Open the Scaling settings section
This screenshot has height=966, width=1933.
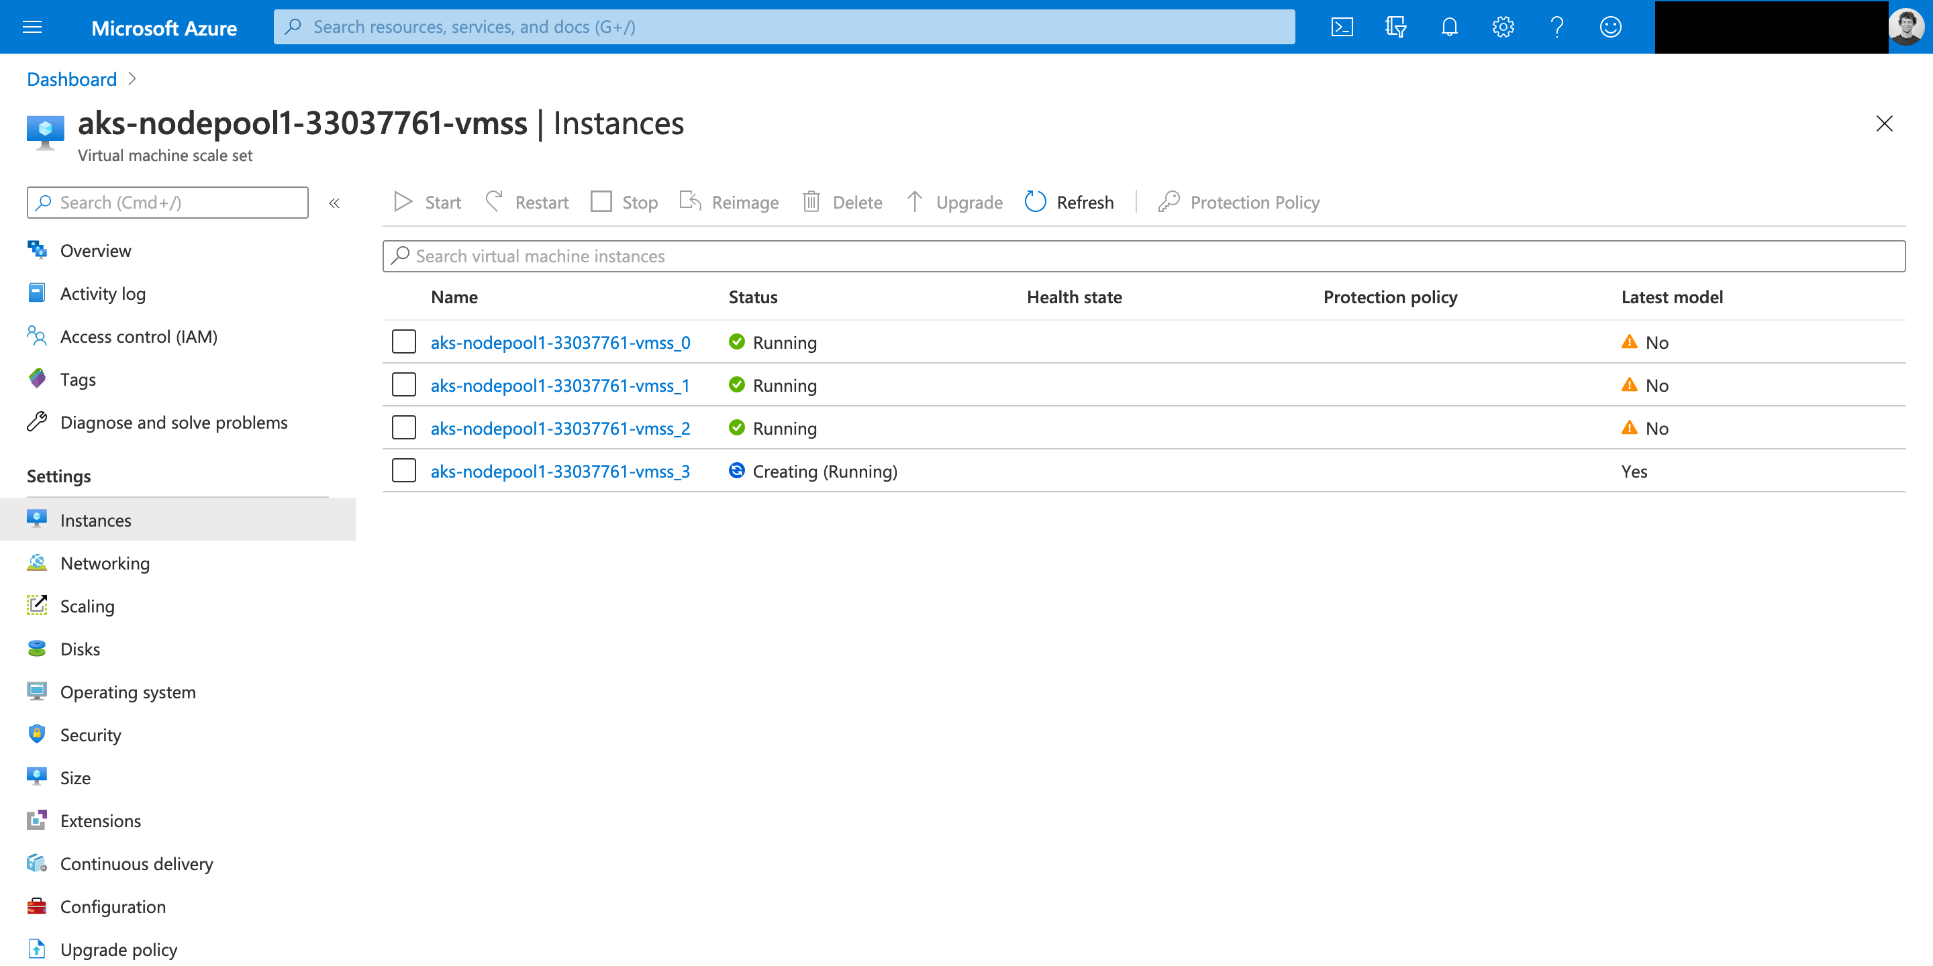pyautogui.click(x=87, y=606)
